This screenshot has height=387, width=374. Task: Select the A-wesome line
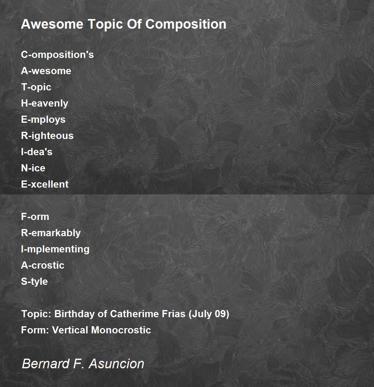coord(46,71)
